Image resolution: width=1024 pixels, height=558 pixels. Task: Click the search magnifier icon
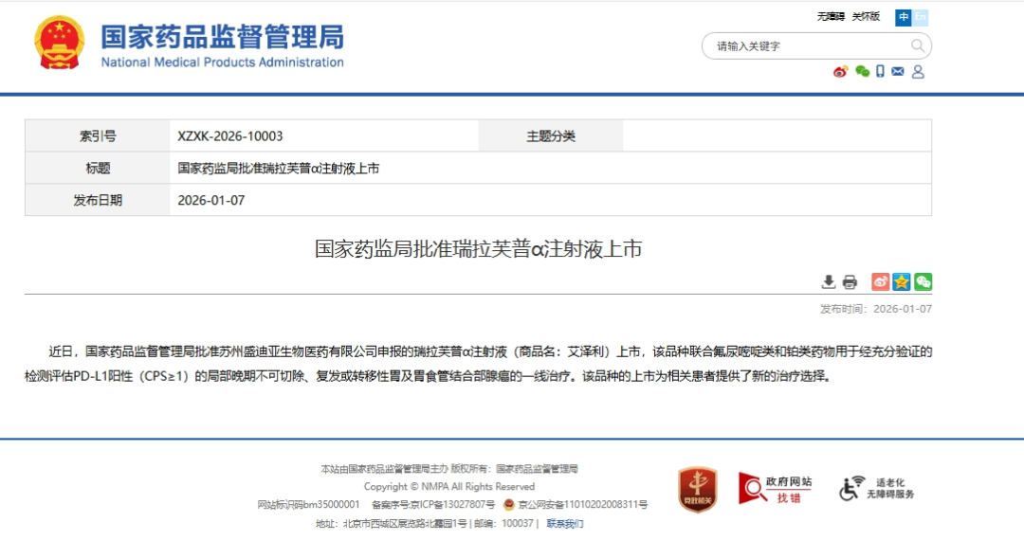point(916,45)
